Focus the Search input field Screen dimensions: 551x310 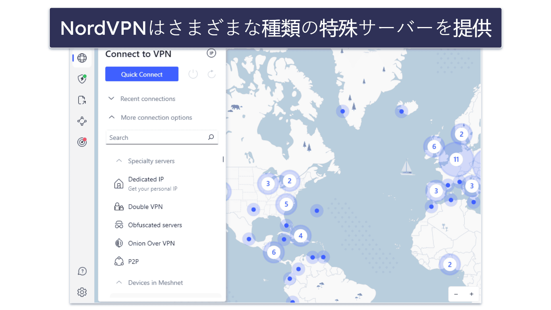pos(162,137)
